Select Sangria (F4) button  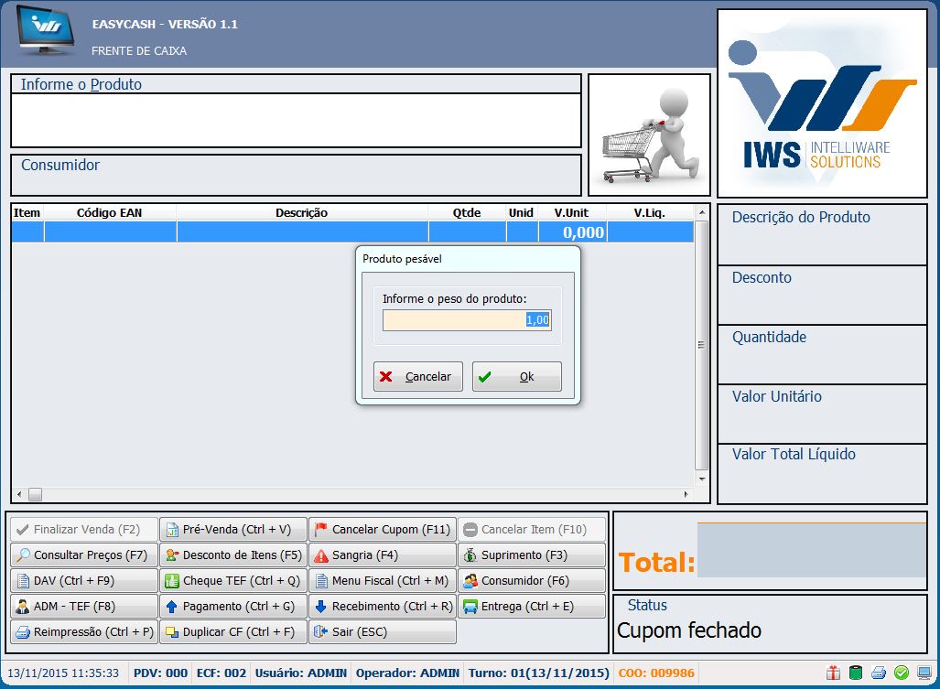point(382,555)
